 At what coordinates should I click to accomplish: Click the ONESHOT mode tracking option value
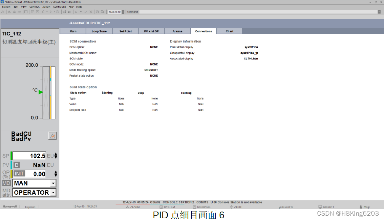(151, 70)
